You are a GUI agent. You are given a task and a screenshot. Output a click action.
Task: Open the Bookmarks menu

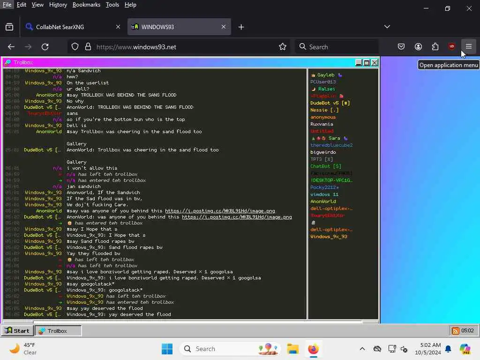(86, 5)
